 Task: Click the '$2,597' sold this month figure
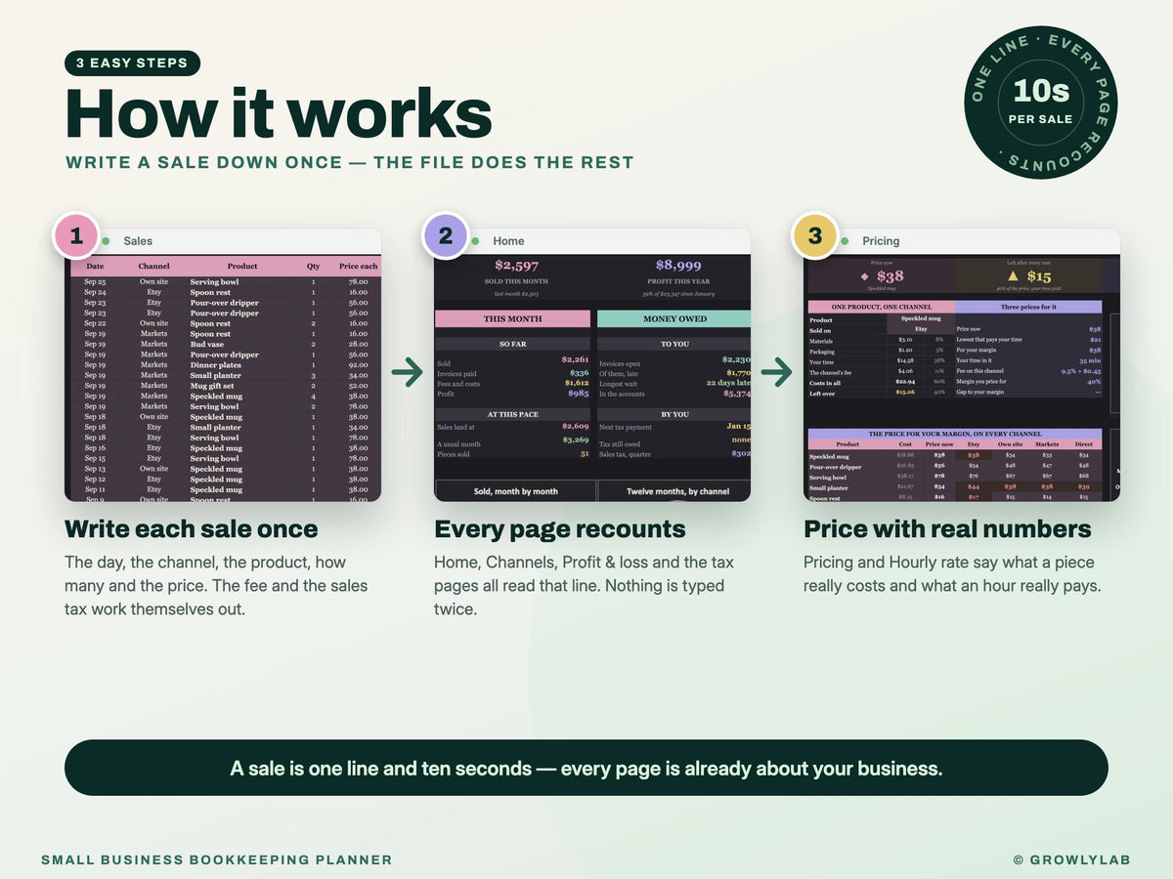tap(515, 265)
